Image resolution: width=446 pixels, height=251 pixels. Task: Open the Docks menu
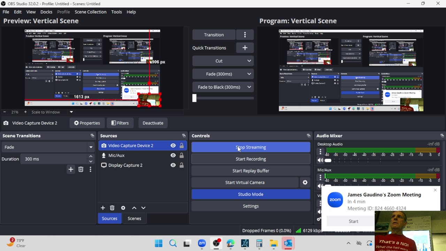(x=46, y=12)
